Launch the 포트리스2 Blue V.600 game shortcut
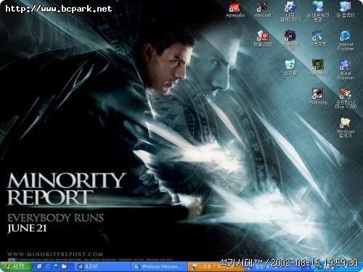 pyautogui.click(x=346, y=99)
